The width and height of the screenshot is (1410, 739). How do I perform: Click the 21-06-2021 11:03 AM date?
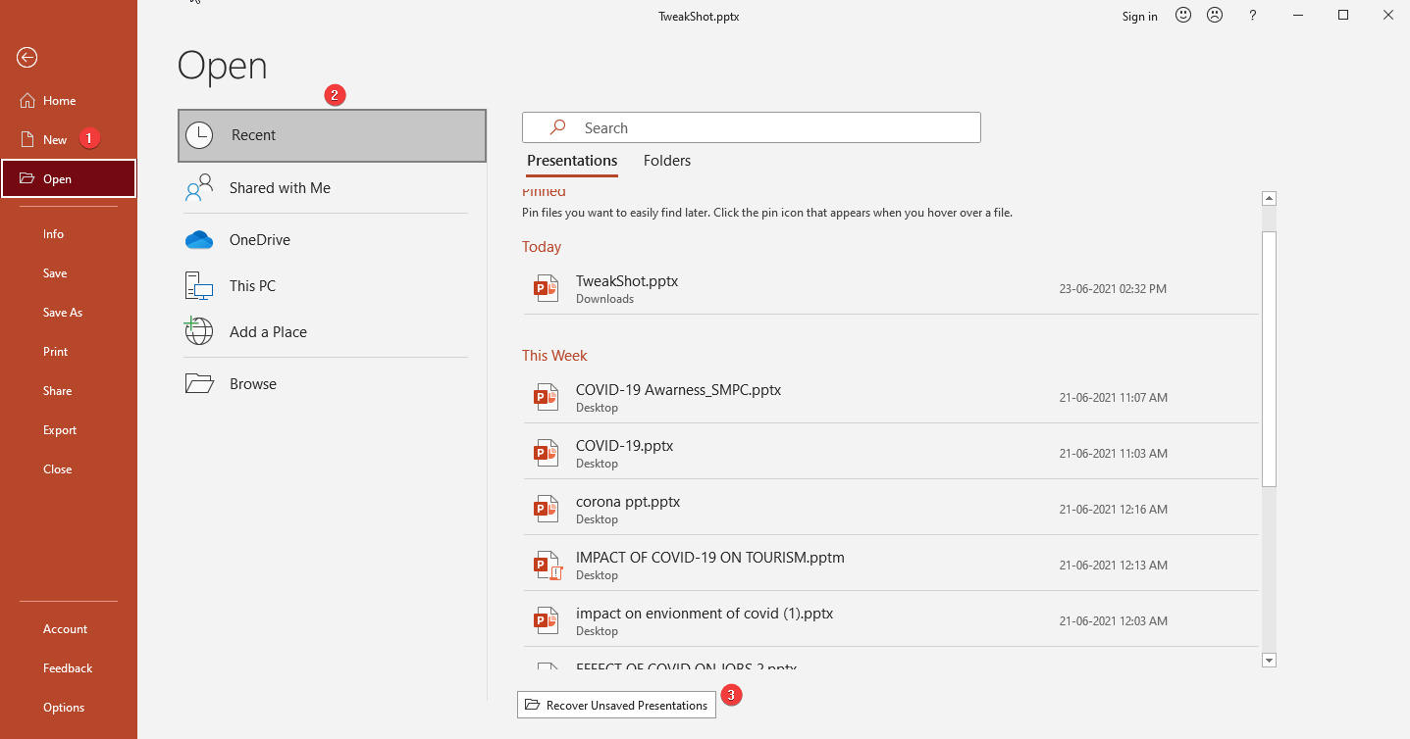[1113, 454]
